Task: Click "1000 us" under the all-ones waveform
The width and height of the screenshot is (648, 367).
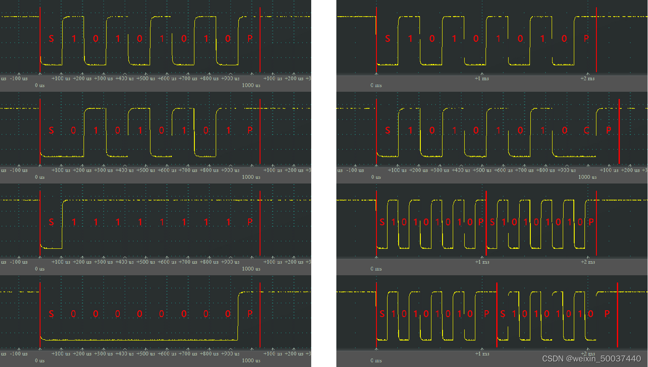Action: (251, 269)
